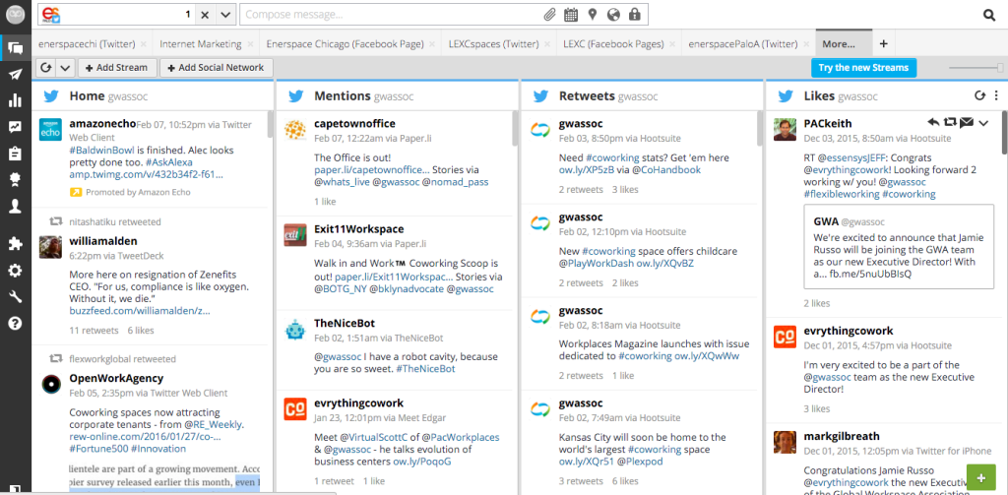
Task: Open Analytics bar chart icon in sidebar
Action: (16, 100)
